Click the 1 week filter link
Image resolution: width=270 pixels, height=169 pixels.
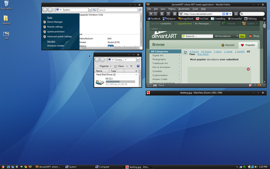pyautogui.click(x=228, y=51)
